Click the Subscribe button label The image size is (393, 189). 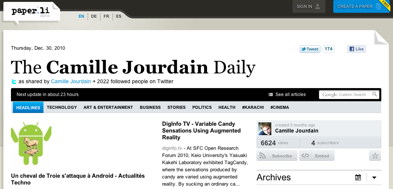tap(282, 156)
